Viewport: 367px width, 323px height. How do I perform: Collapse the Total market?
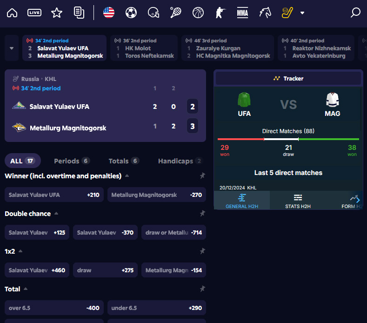coord(26,289)
